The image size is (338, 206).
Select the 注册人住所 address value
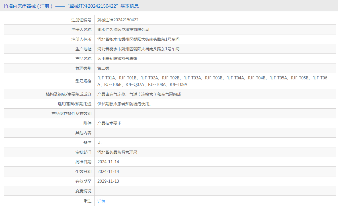(138, 39)
